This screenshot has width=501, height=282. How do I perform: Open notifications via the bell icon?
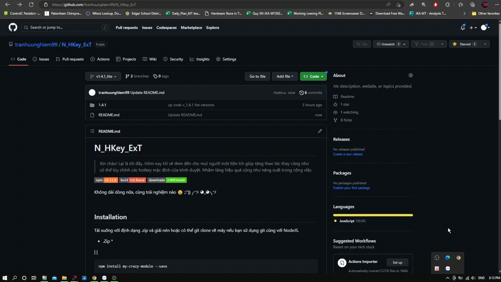click(x=463, y=27)
